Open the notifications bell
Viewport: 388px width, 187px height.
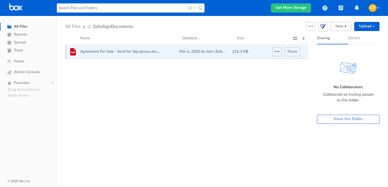coord(357,8)
